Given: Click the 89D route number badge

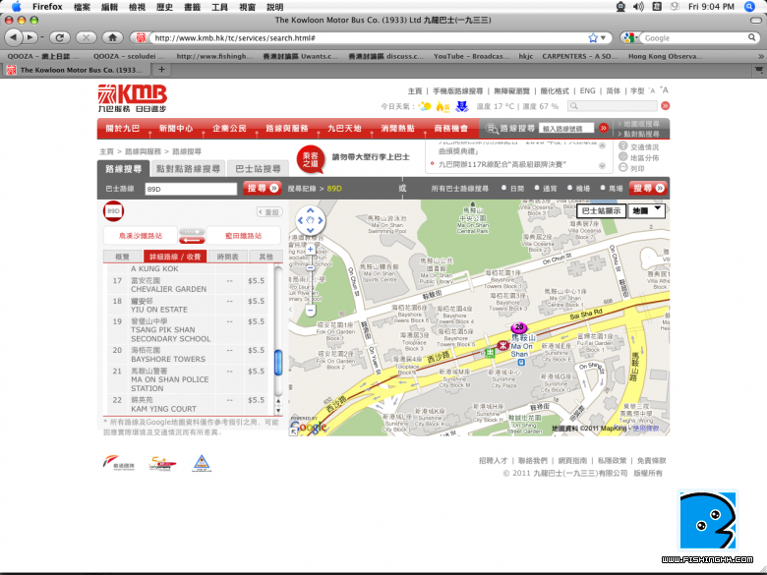Looking at the screenshot, I should (113, 211).
